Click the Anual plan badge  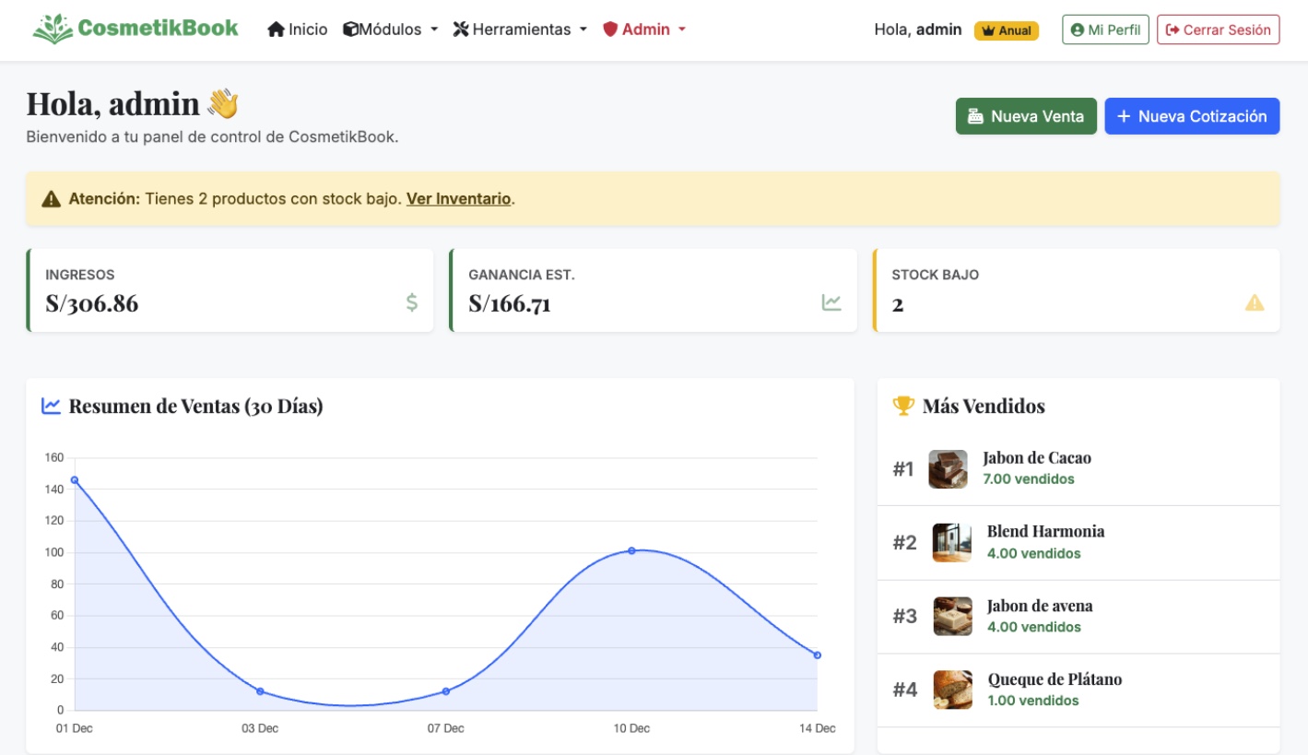pos(1006,29)
